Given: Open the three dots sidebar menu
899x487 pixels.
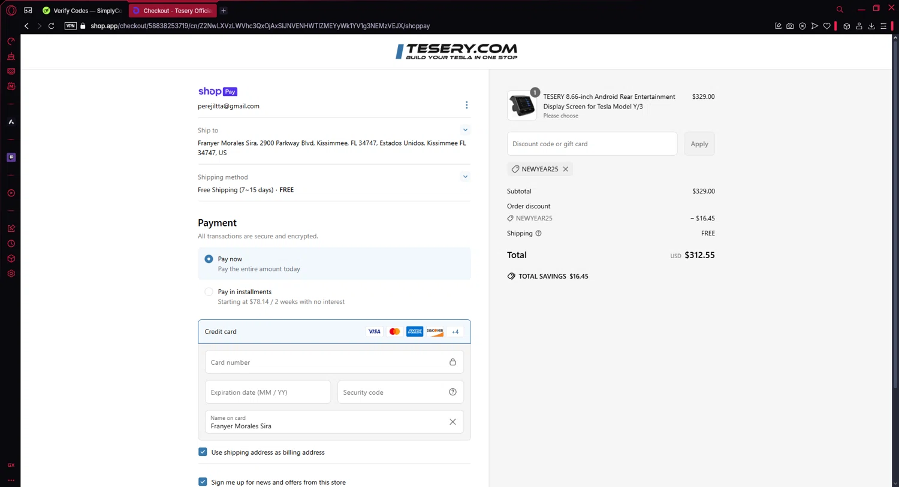Looking at the screenshot, I should point(11,480).
